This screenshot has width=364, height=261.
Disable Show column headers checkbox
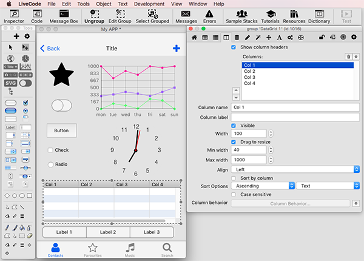(234, 47)
